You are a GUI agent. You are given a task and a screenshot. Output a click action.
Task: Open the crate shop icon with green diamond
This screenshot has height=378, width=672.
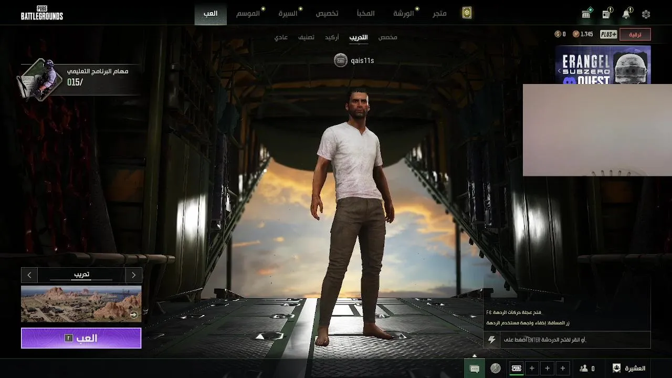pyautogui.click(x=586, y=14)
